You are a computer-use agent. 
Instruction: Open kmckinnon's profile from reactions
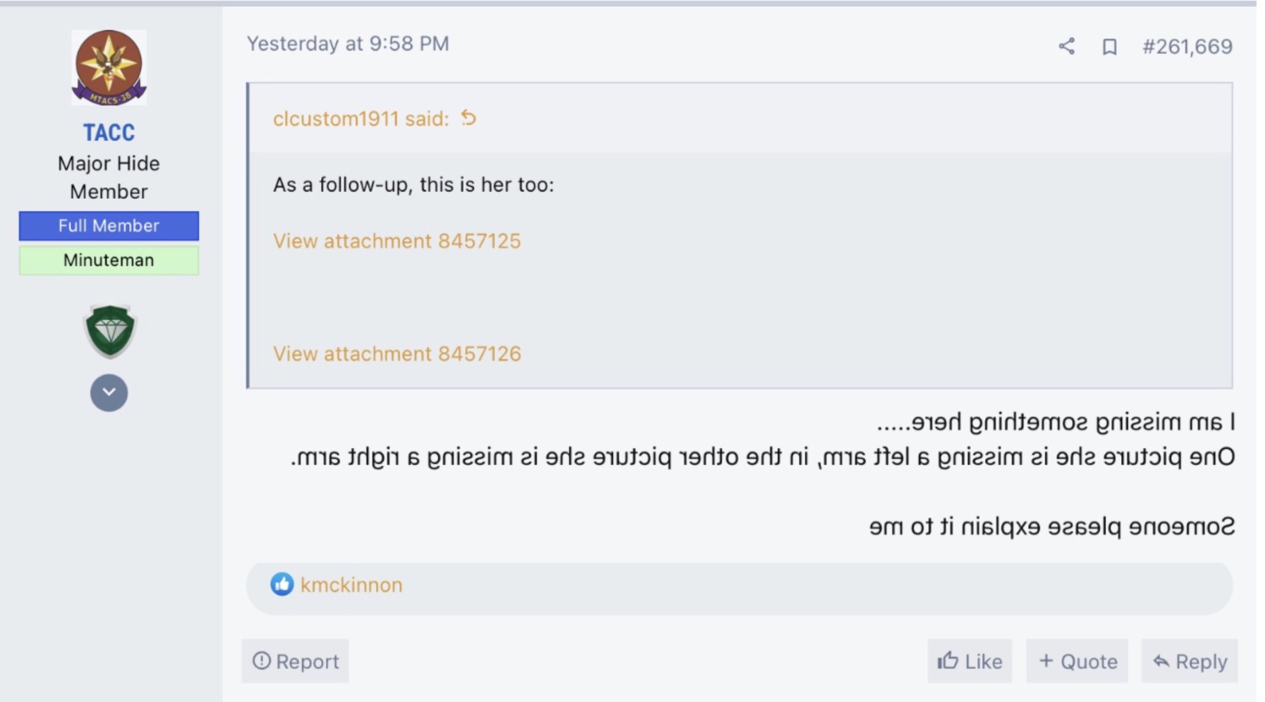click(x=351, y=585)
